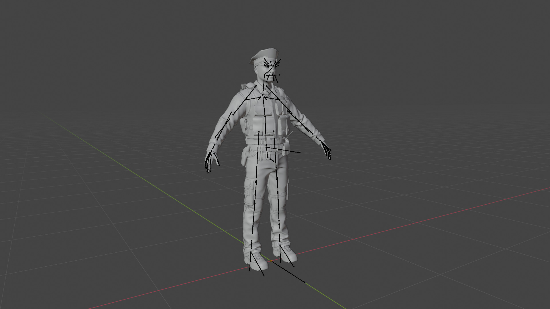The height and width of the screenshot is (309, 550).
Task: Select the orange origin point on the floor
Action: tap(271, 261)
